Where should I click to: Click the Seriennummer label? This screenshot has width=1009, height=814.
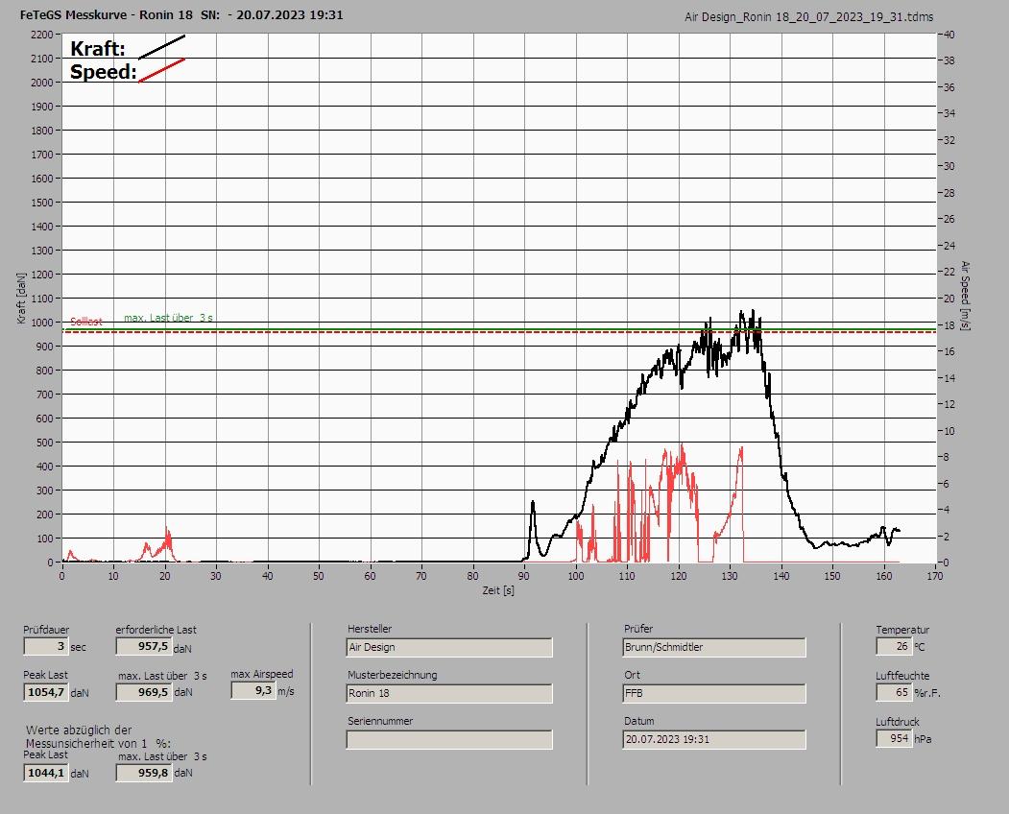pyautogui.click(x=380, y=721)
